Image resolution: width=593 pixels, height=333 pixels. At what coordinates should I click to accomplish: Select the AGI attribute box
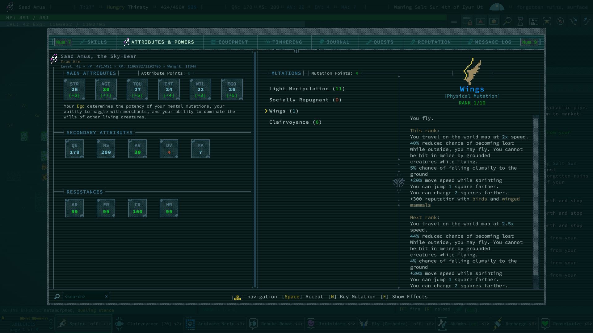click(x=106, y=89)
